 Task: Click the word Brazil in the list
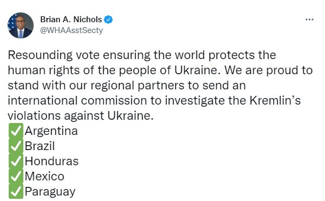[40, 146]
